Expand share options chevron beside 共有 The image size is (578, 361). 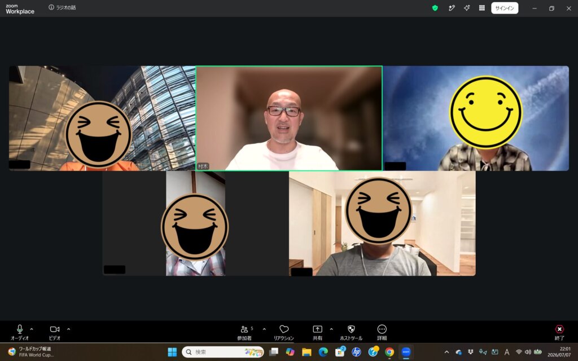pyautogui.click(x=331, y=329)
